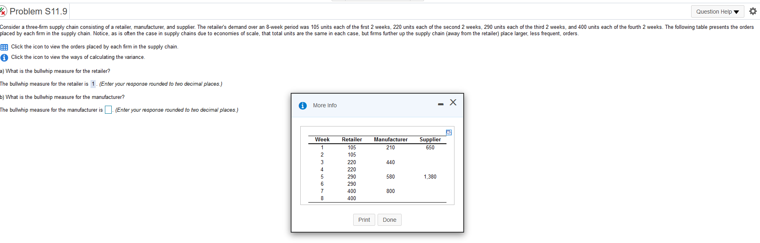Viewport: 760px width, 243px height.
Task: Select retailer value for week 3
Action: coord(352,162)
